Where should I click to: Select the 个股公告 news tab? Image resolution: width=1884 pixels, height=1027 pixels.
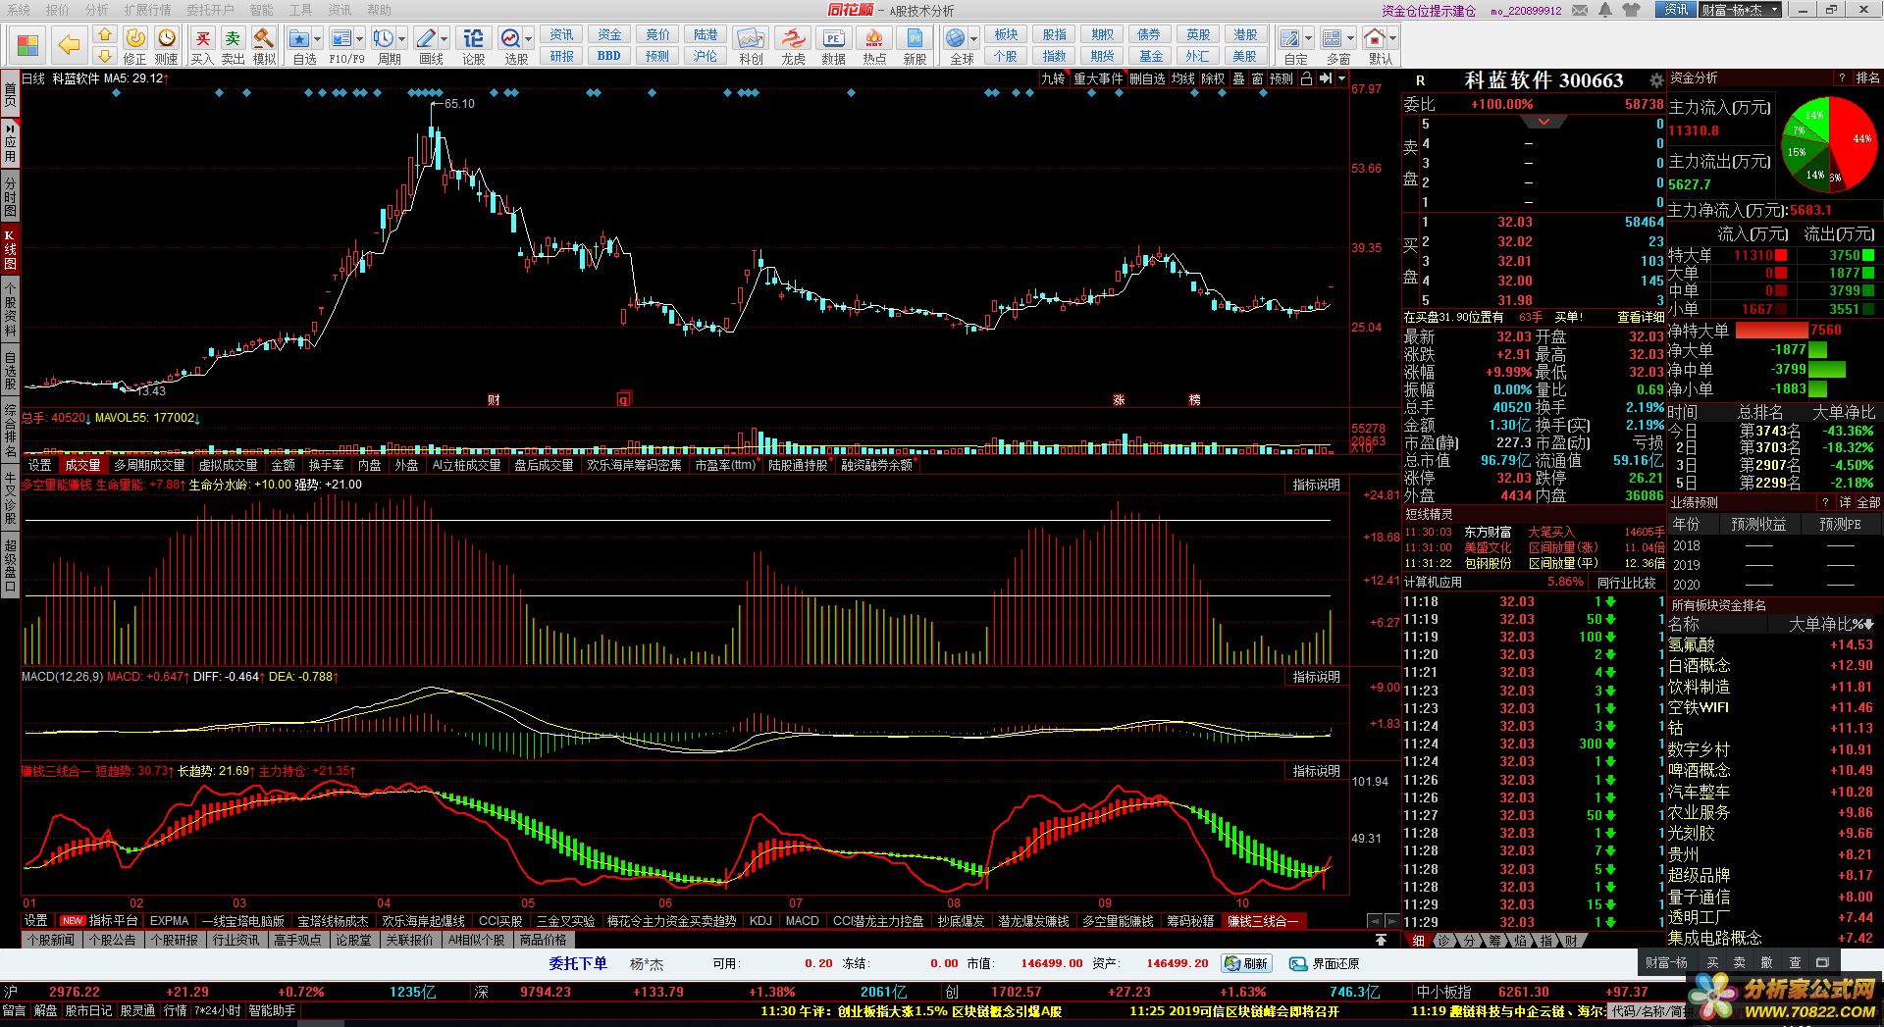113,940
